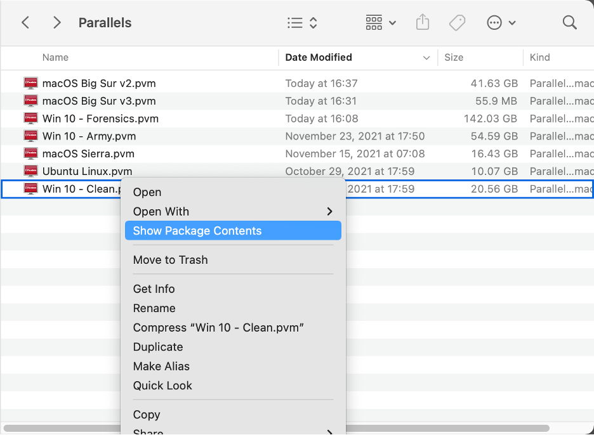The image size is (594, 435).
Task: Select Win 10 - Forensics.pvm icon
Action: coord(30,119)
